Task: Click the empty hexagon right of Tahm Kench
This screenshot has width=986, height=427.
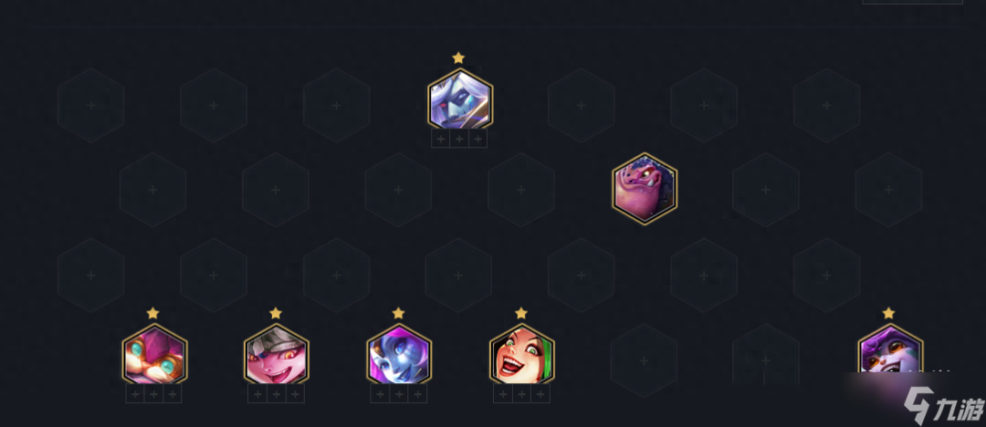Action: tap(766, 189)
